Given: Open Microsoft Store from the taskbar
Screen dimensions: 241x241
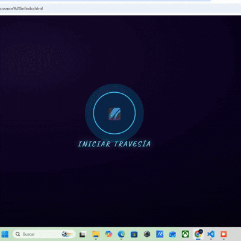Looking at the screenshot, I should pyautogui.click(x=134, y=234).
